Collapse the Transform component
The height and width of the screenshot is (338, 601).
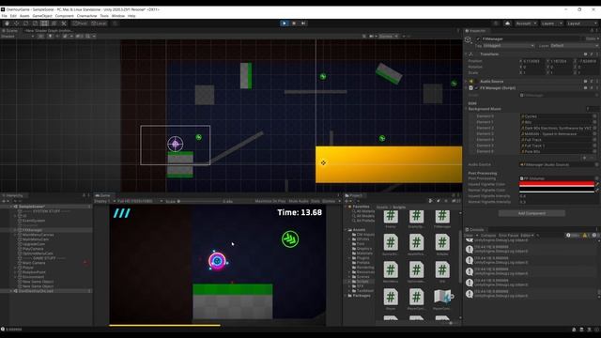[467, 54]
